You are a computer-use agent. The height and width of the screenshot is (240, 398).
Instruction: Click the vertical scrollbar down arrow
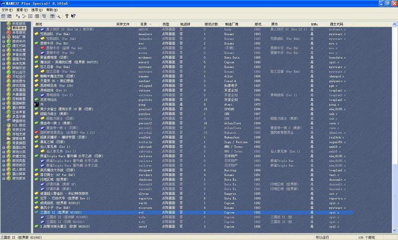[x=395, y=230]
